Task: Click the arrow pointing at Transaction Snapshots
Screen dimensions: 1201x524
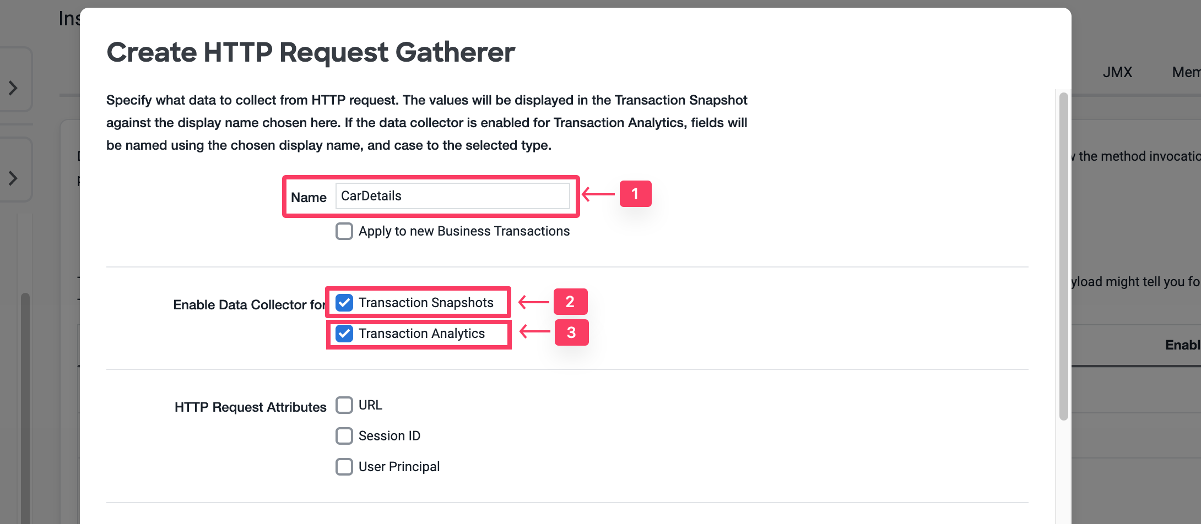Action: (534, 302)
